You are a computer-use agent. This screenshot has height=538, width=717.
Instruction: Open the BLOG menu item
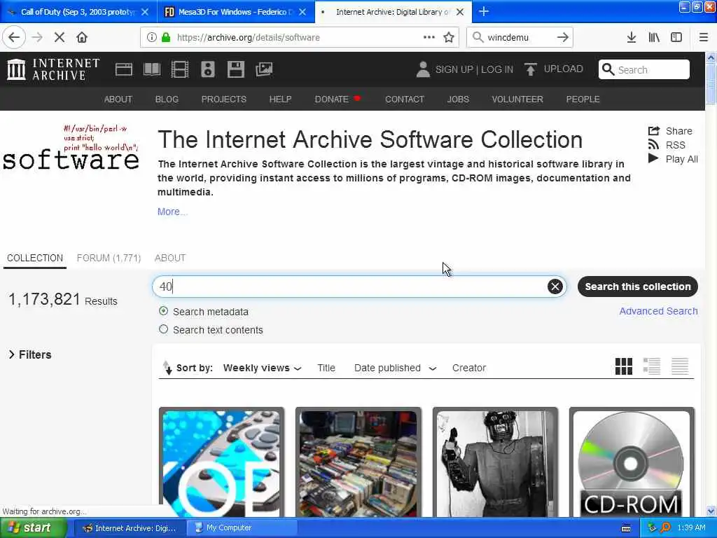coord(167,99)
